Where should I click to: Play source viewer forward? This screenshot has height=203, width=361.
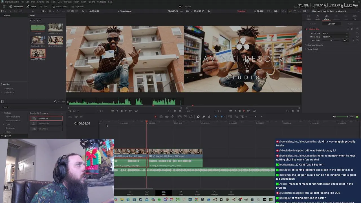click(126, 111)
